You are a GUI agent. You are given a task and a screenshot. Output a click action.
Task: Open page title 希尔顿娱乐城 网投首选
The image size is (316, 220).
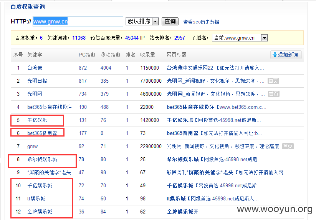(214, 160)
